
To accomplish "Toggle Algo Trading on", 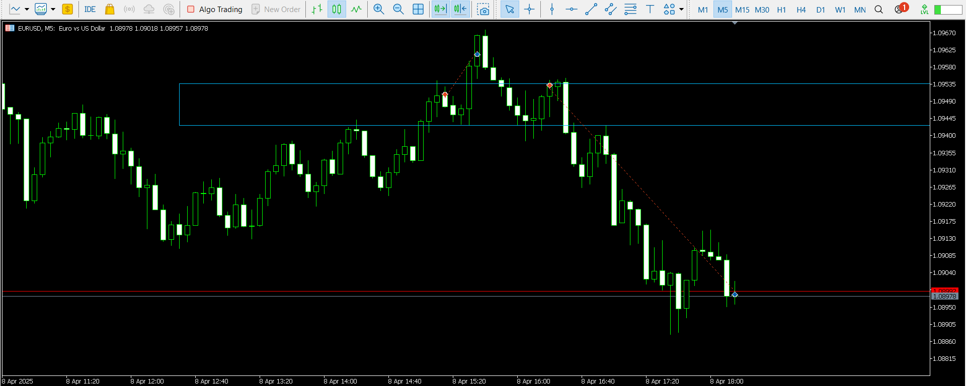I will [x=215, y=9].
